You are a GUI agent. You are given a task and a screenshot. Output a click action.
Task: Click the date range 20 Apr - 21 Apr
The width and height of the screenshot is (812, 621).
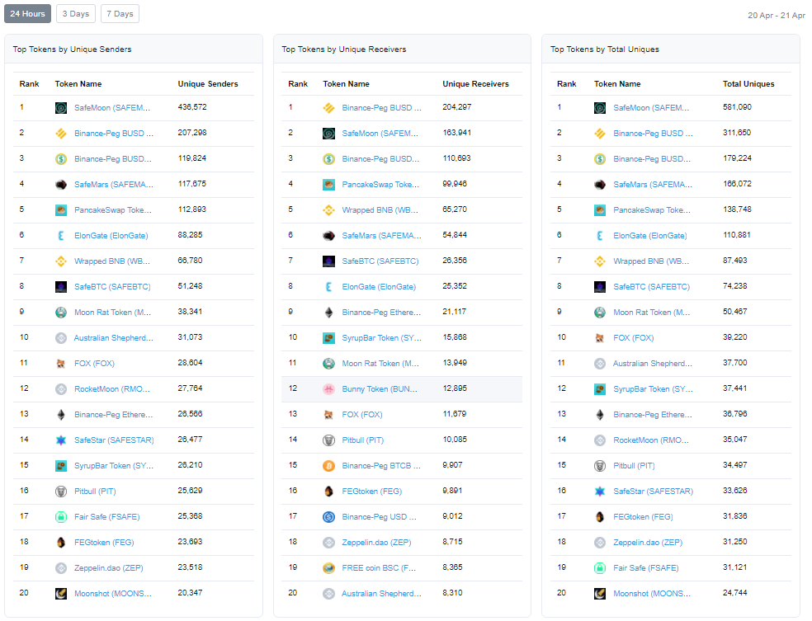click(777, 16)
